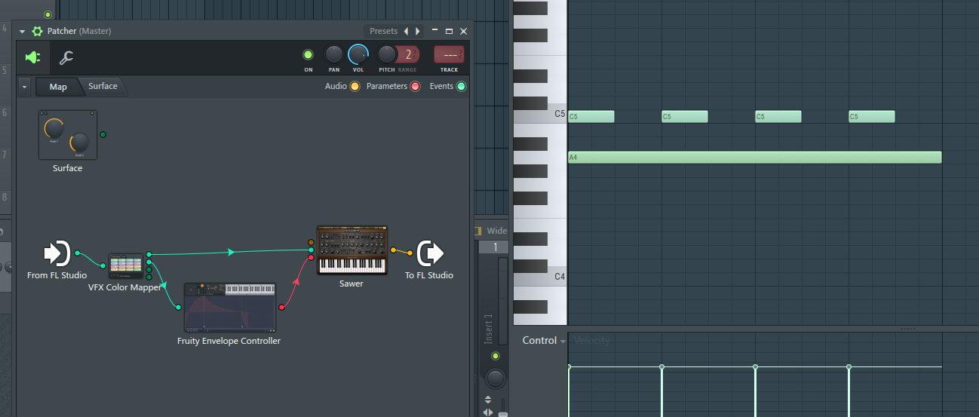Click VFX Color Mapper's third output port

point(149,269)
